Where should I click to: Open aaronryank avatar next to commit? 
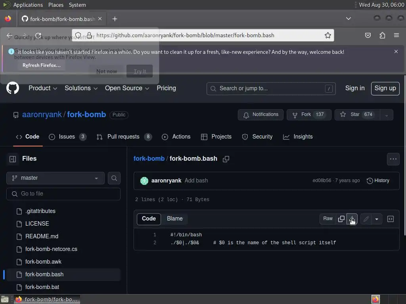(x=144, y=180)
